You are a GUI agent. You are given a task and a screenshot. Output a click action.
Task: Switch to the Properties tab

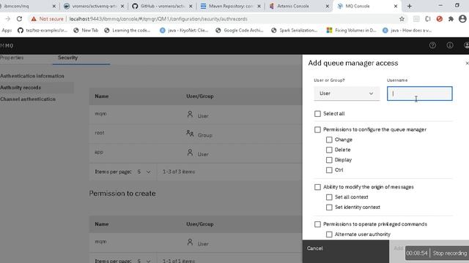tap(12, 58)
